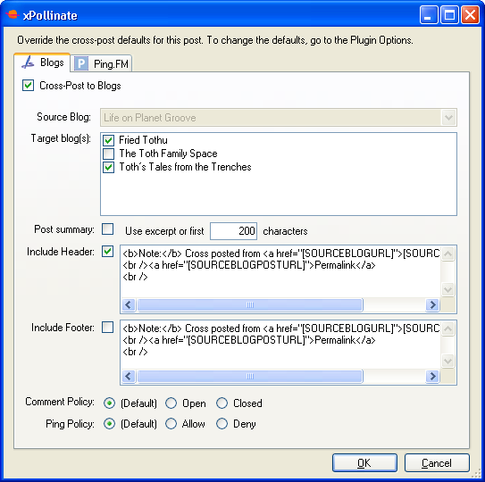Uncheck Cross-Post to Blogs checkbox

point(29,86)
